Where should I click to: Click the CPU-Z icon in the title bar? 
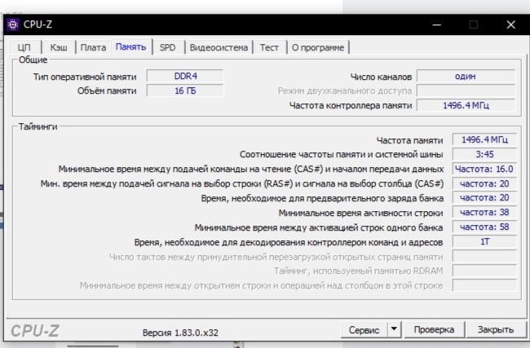coord(13,24)
